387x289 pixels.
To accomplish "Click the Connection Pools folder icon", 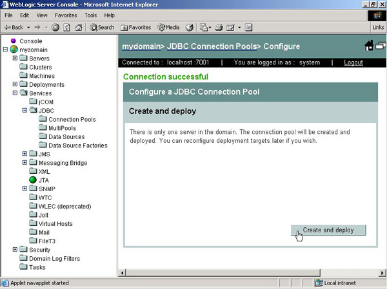I will [x=43, y=118].
